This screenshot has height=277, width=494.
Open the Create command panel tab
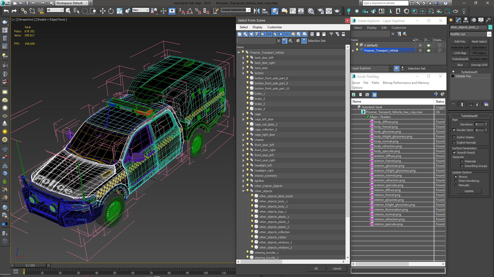point(451,20)
